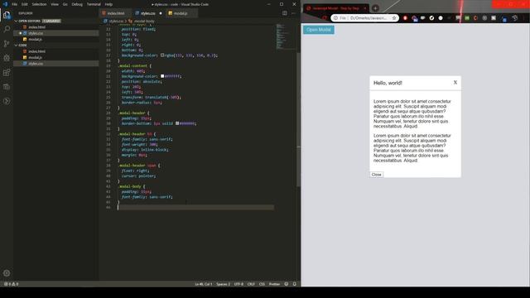Screen dimensions: 530x298
Task: Click the feedback smiley in status bar
Action: point(287,284)
